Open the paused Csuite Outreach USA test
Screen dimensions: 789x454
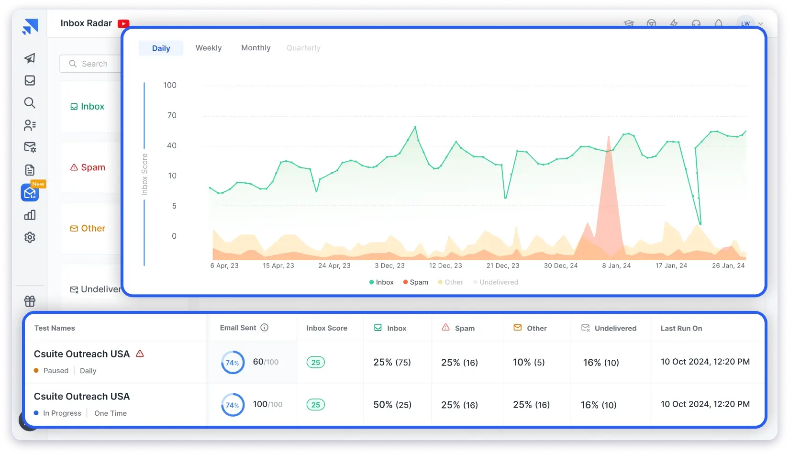point(81,354)
